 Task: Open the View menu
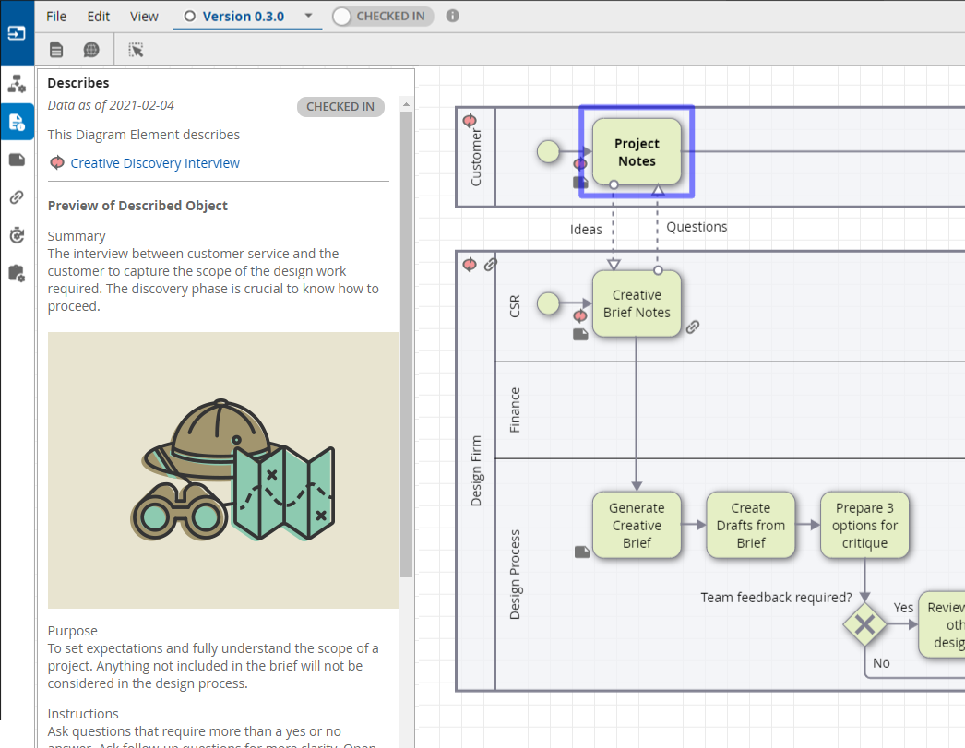(144, 17)
